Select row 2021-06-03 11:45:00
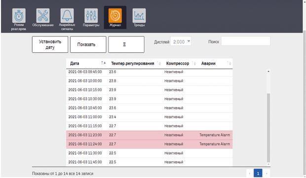The image size is (306, 178). (149, 162)
